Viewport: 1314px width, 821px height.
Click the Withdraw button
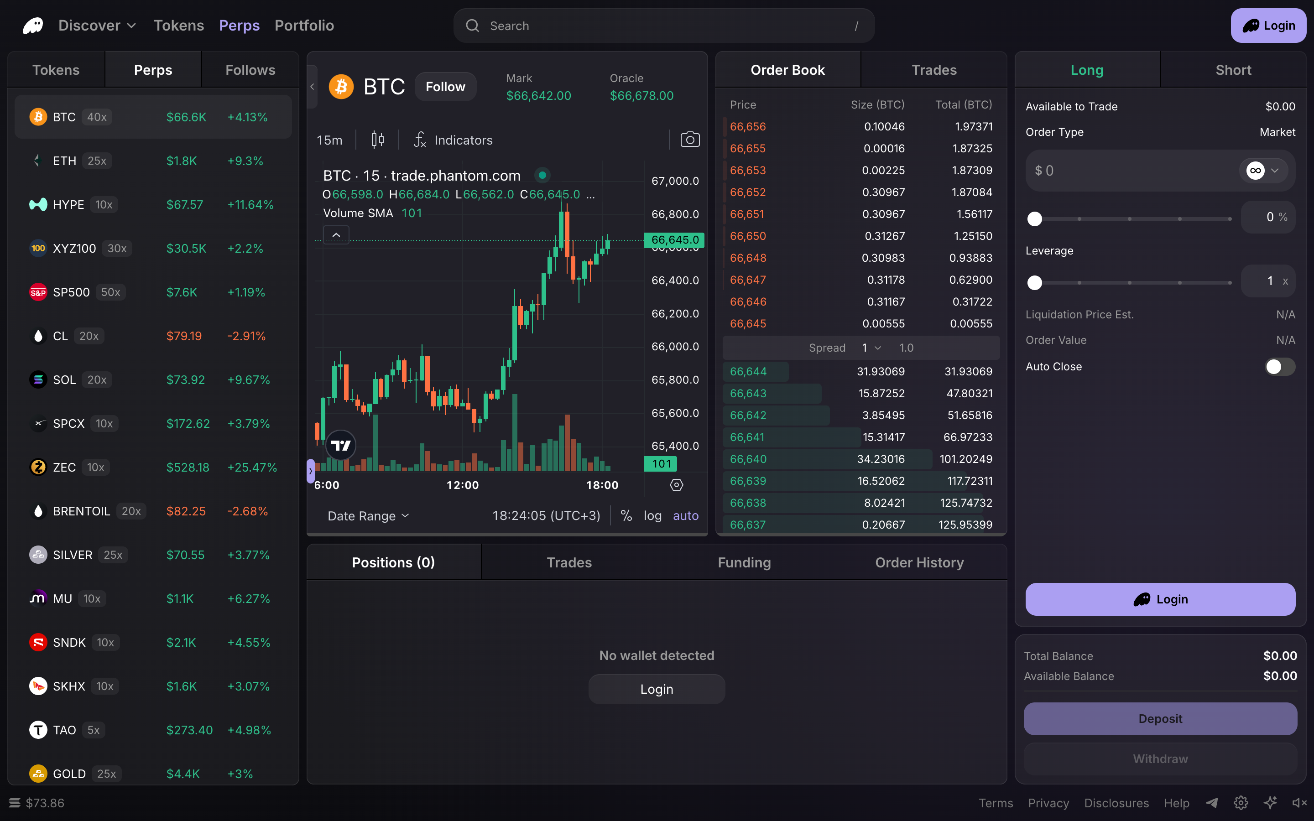coord(1160,759)
